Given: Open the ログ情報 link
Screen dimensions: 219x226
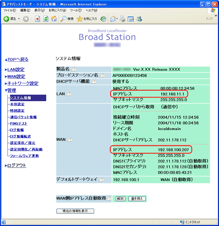Looking at the screenshot, I should pos(17,130).
